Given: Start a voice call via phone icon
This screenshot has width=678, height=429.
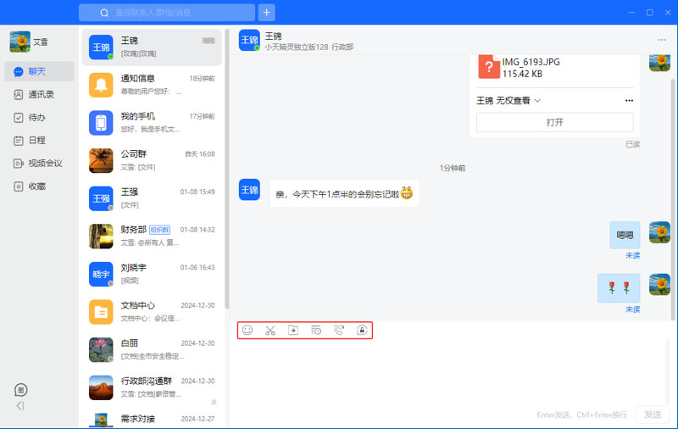Looking at the screenshot, I should pyautogui.click(x=339, y=331).
